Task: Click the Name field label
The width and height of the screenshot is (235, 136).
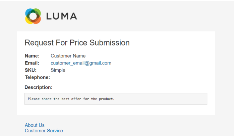Action: point(32,56)
